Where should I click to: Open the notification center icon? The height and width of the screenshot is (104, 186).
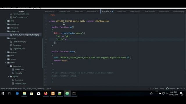coord(181,94)
